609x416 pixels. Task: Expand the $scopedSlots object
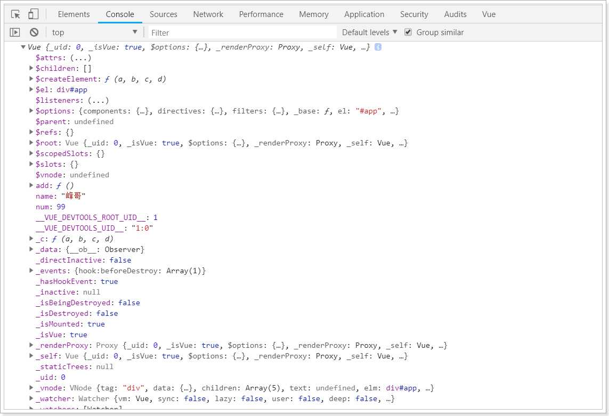tap(31, 153)
